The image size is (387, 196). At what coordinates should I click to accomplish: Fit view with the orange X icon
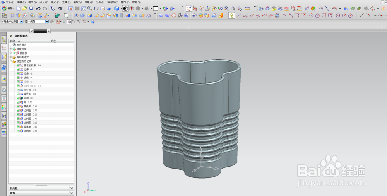tap(71, 9)
